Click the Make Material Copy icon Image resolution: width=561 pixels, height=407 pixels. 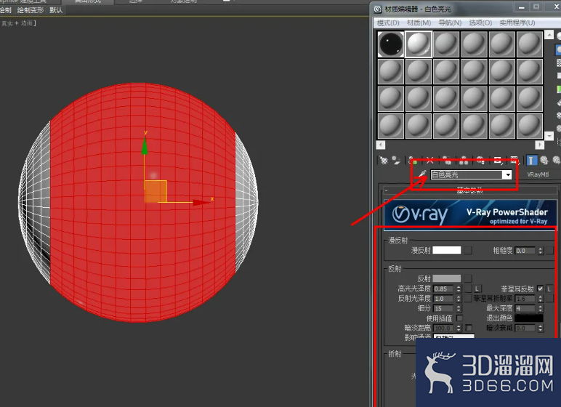pos(446,160)
